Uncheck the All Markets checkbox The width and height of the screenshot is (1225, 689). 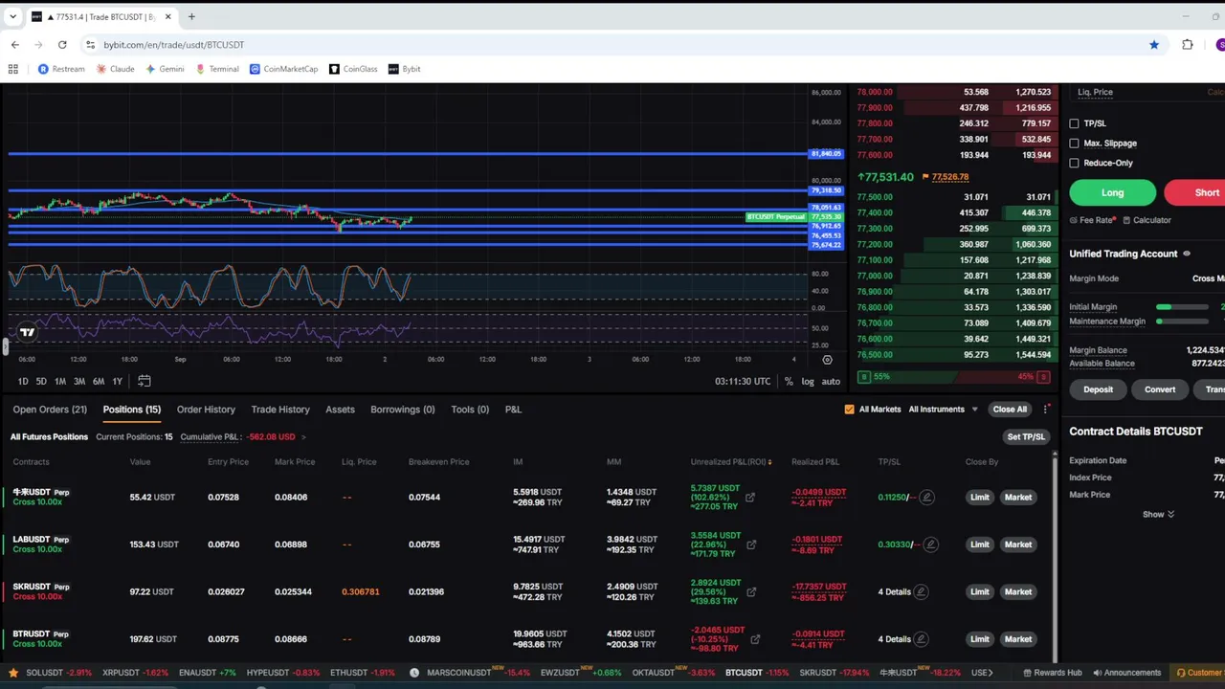point(849,410)
